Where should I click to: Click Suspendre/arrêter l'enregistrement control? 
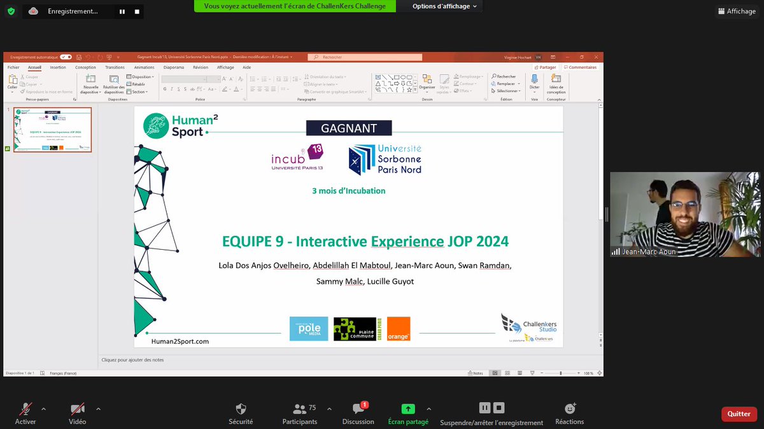492,413
